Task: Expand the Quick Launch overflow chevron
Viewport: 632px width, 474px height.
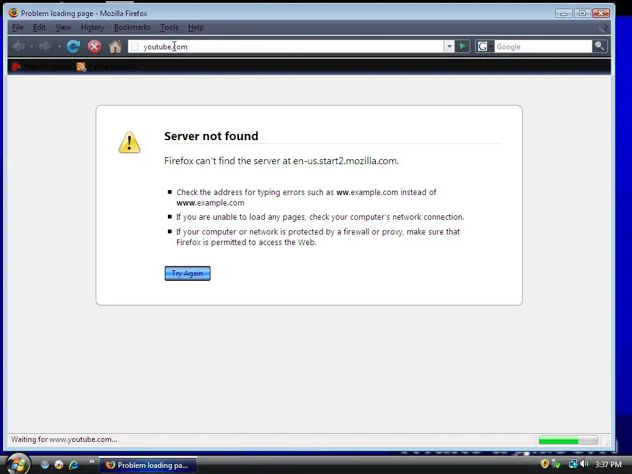Action: click(x=91, y=462)
